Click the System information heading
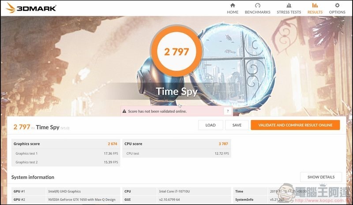This screenshot has width=353, height=205. pyautogui.click(x=33, y=177)
